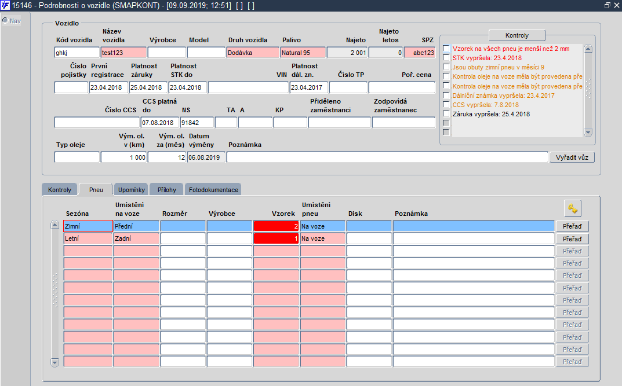Check the 'Dálniční známka vypršela' checkbox
This screenshot has width=622, height=386.
(446, 95)
